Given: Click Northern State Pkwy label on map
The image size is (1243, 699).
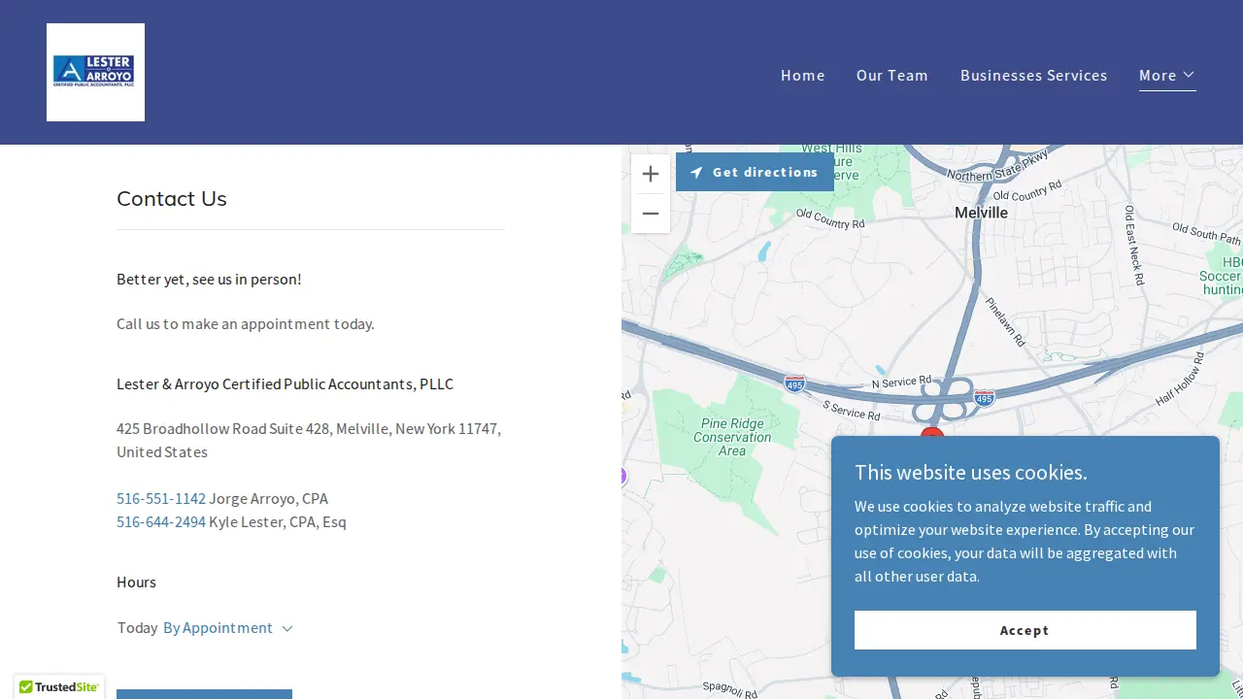Looking at the screenshot, I should click(998, 165).
